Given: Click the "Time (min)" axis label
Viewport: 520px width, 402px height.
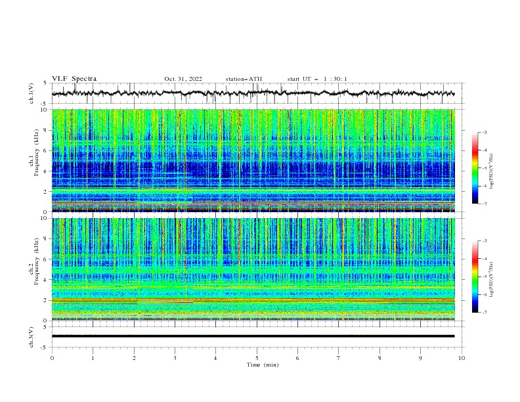Looking at the screenshot, I should [x=263, y=365].
